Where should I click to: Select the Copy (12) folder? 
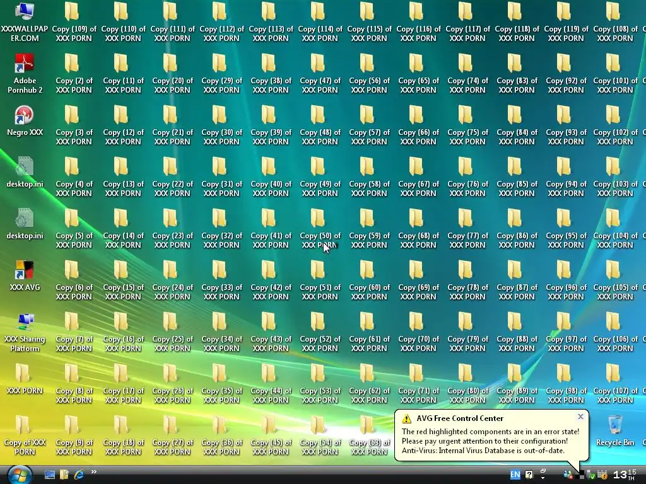coord(123,125)
